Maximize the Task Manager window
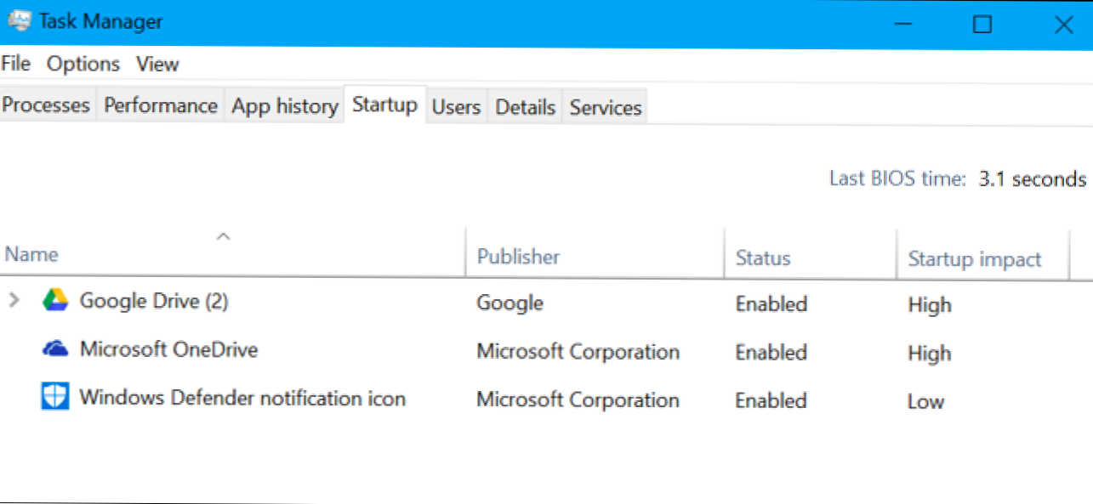1093x504 pixels. [x=982, y=25]
